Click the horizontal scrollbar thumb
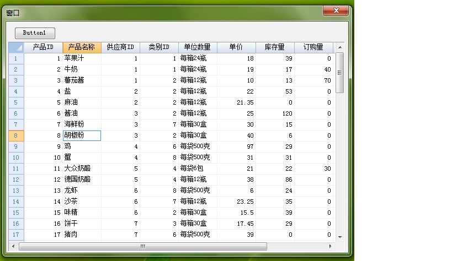Viewport: 452px width, 261px height. pos(142,246)
